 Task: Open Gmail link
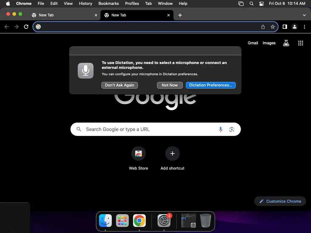[253, 43]
